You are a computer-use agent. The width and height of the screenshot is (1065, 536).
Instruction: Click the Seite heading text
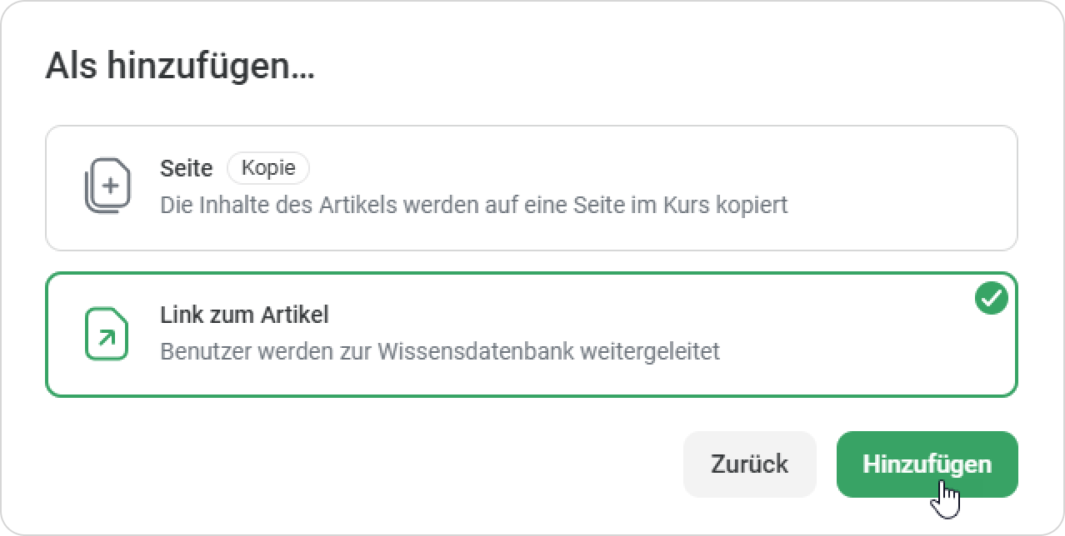(x=187, y=168)
